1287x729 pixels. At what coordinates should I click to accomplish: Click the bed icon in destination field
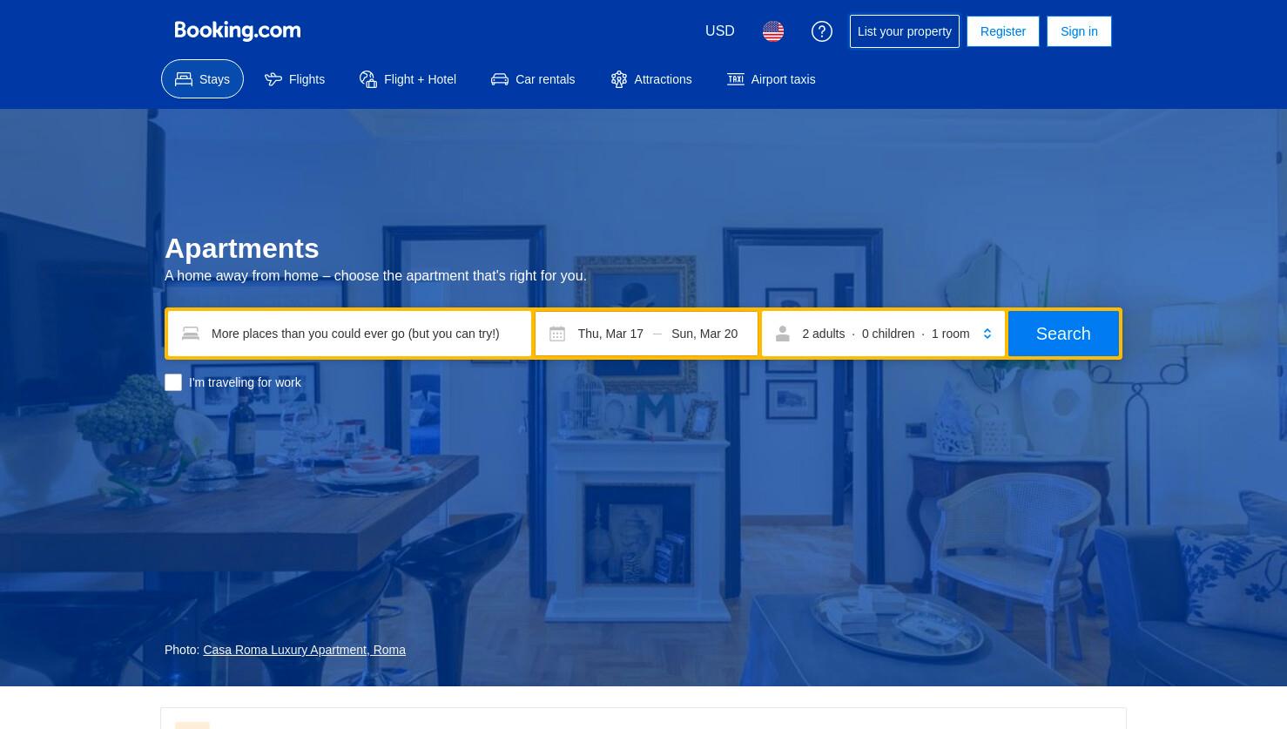coord(191,334)
